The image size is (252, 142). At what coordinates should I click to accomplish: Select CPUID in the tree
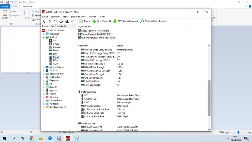click(56, 44)
